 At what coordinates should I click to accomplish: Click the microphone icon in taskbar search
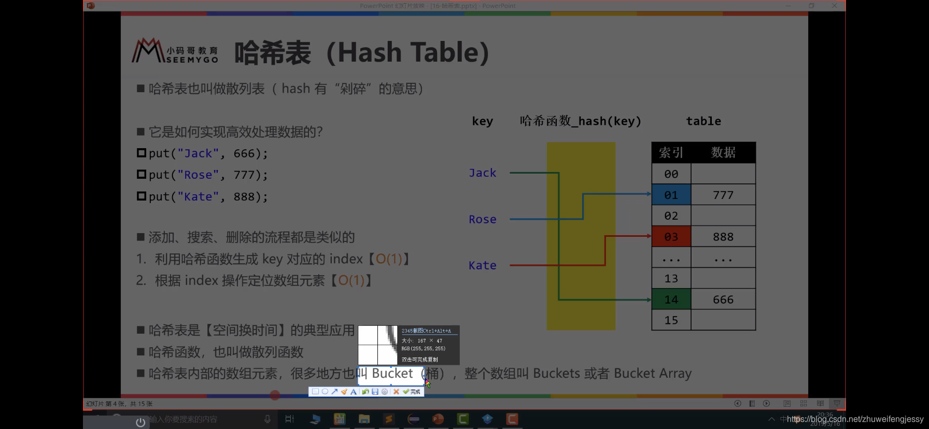pos(268,419)
